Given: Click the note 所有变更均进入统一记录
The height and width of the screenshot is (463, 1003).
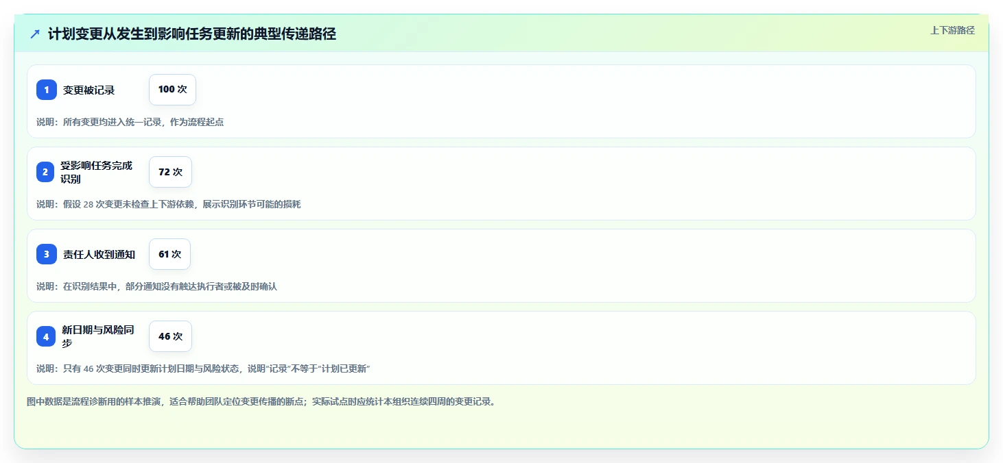Looking at the screenshot, I should 130,122.
